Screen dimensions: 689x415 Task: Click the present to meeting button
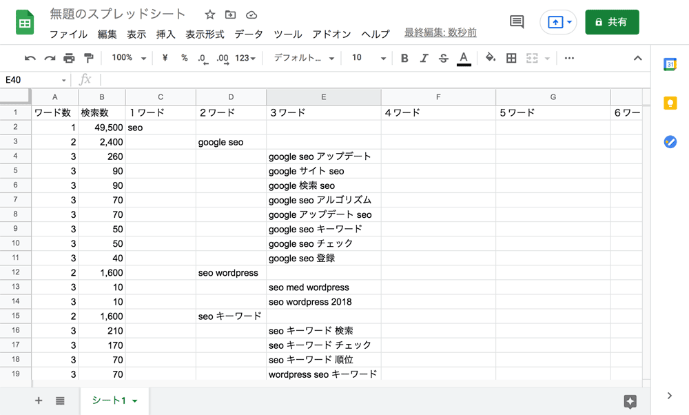[x=555, y=22]
